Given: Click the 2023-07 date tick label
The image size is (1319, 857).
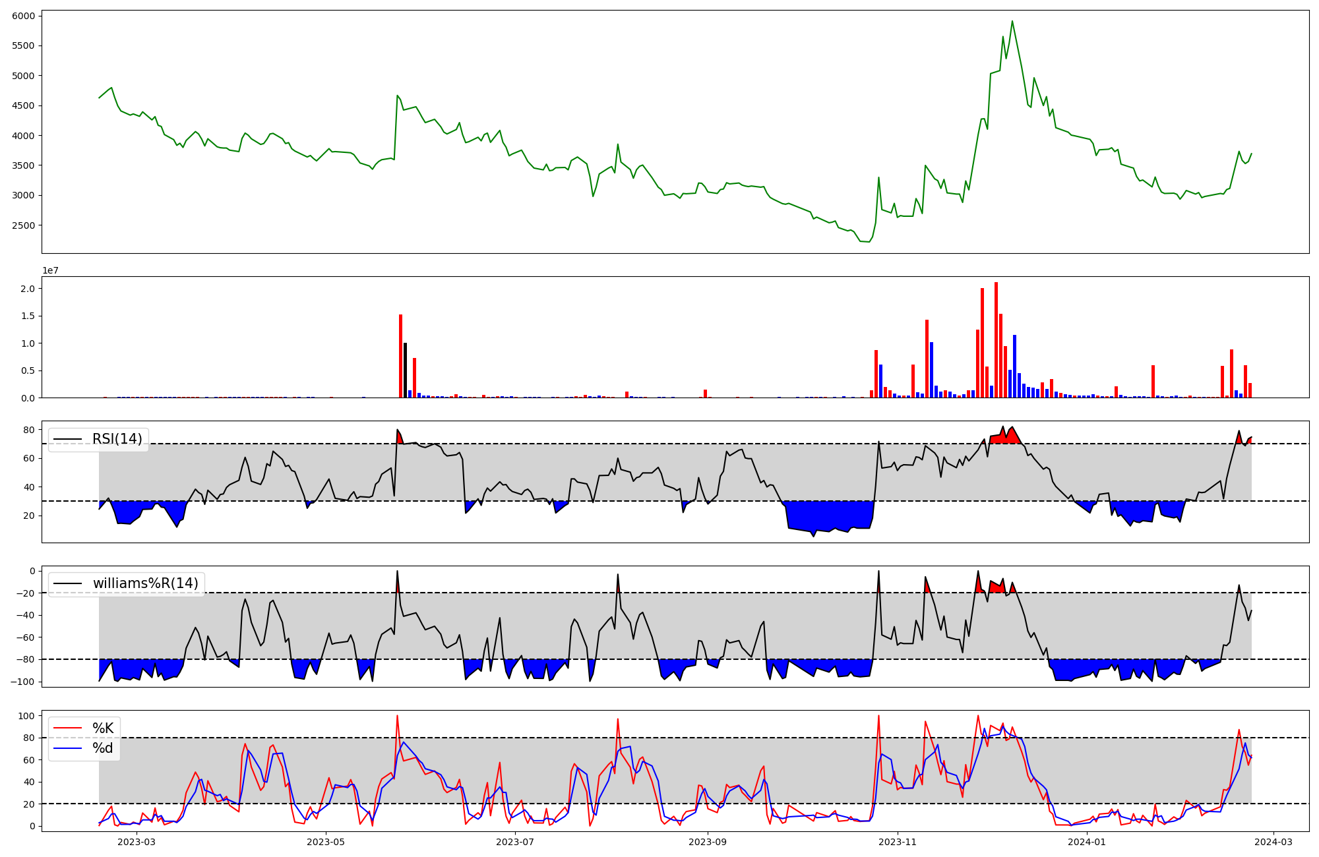Looking at the screenshot, I should pos(515,842).
